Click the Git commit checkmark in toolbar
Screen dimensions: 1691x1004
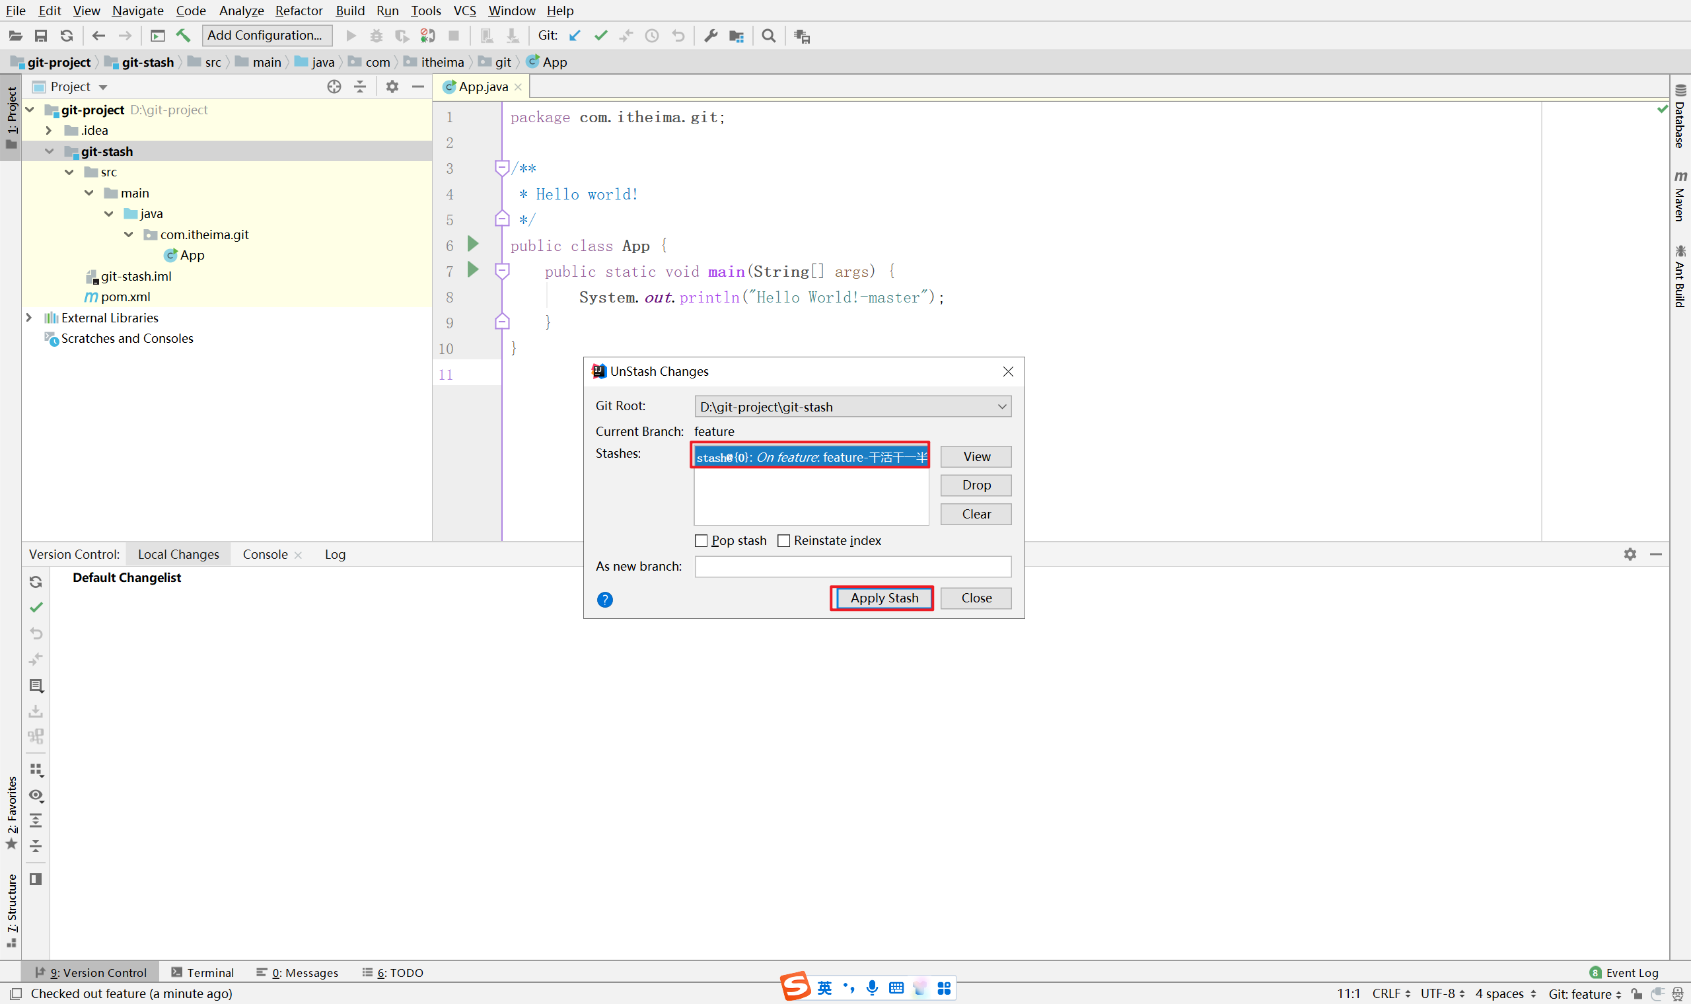[600, 36]
